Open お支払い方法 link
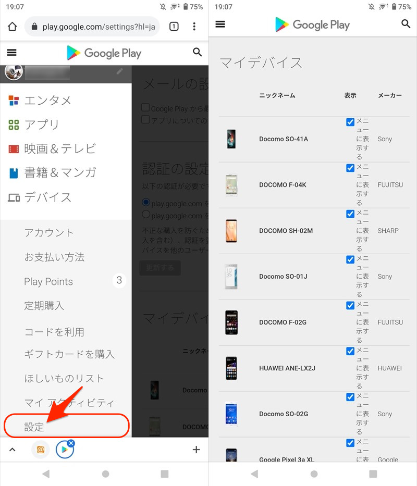Viewport: 417px width, 486px height. tap(54, 257)
